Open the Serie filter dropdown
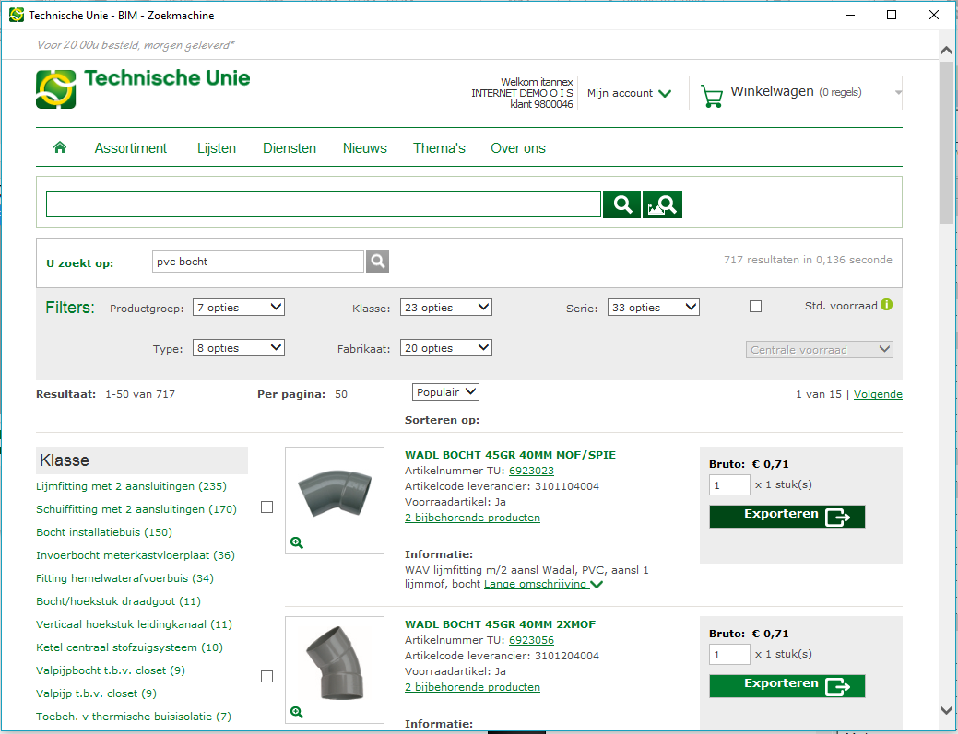This screenshot has width=958, height=734. (653, 308)
